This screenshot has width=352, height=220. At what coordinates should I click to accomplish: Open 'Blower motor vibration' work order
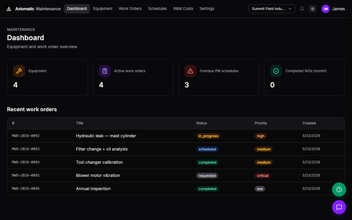(98, 175)
